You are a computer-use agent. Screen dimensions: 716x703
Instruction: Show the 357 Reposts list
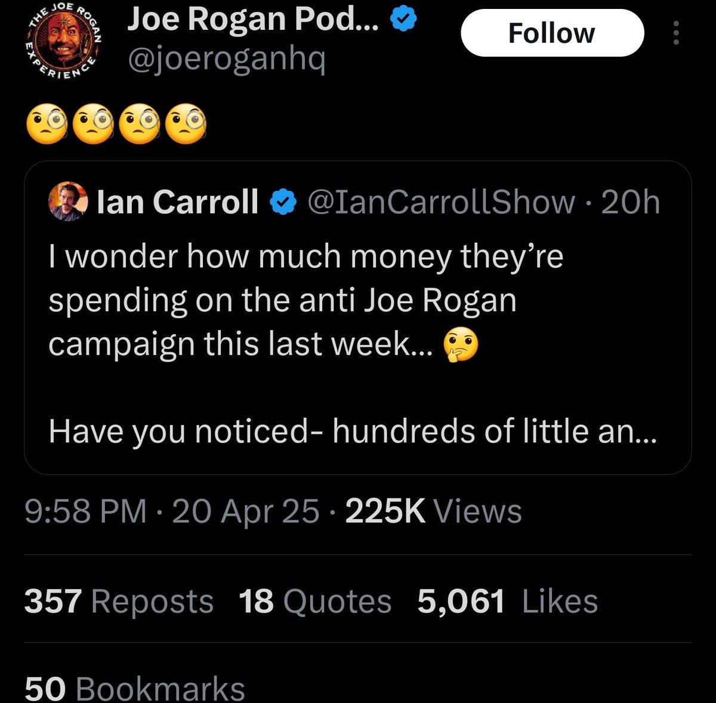(119, 601)
